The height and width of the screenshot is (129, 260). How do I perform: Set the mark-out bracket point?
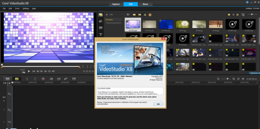pos(87,67)
